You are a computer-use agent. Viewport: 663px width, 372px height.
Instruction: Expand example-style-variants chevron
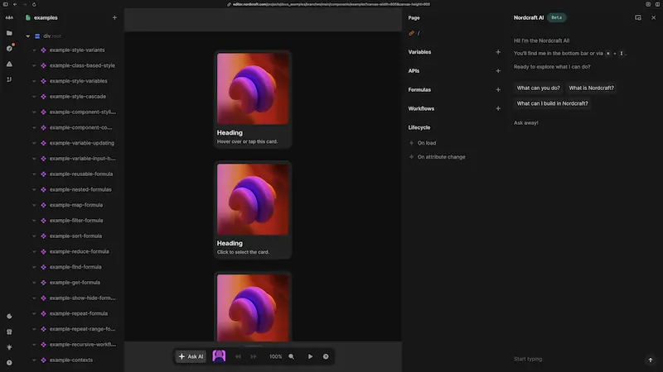click(34, 50)
